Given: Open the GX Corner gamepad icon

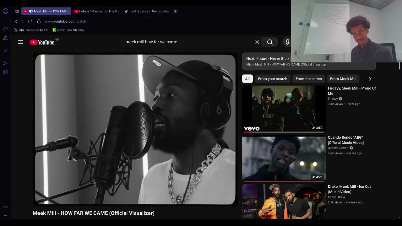Looking at the screenshot, I should (x=17, y=11).
